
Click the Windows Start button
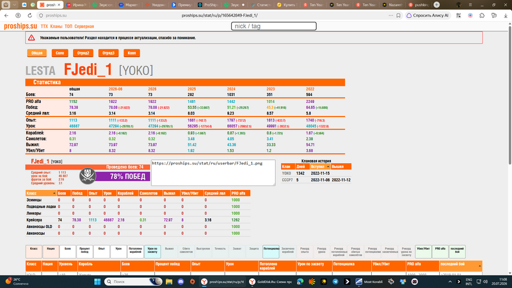[97, 282]
